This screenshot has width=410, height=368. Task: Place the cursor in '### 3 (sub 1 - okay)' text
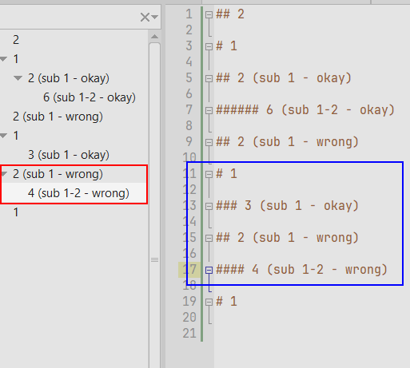point(287,206)
